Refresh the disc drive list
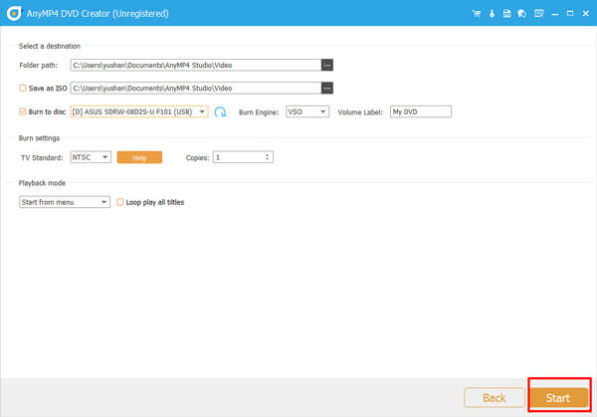Screen dimensions: 597x417 pos(221,111)
